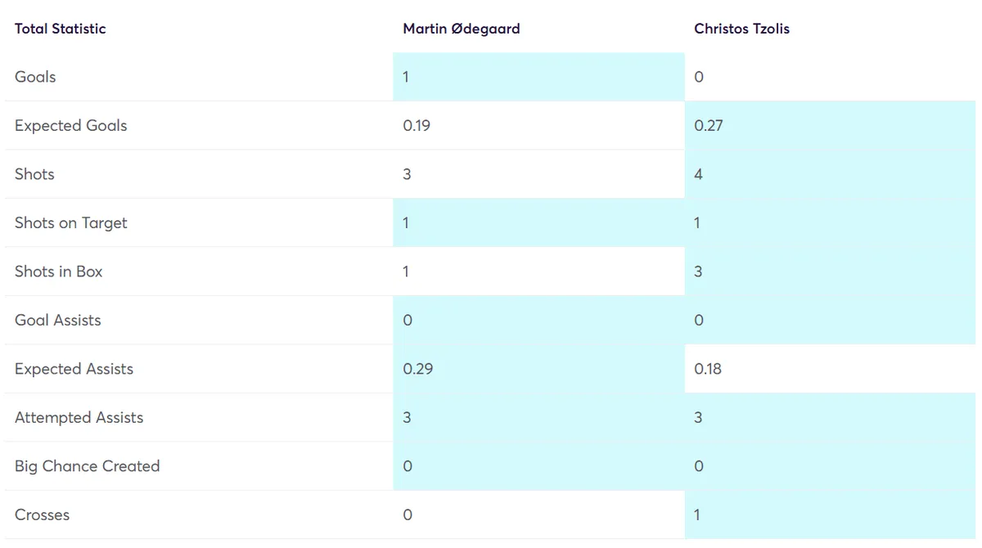The width and height of the screenshot is (982, 548).
Task: Click the Shots on Target label
Action: pos(71,223)
